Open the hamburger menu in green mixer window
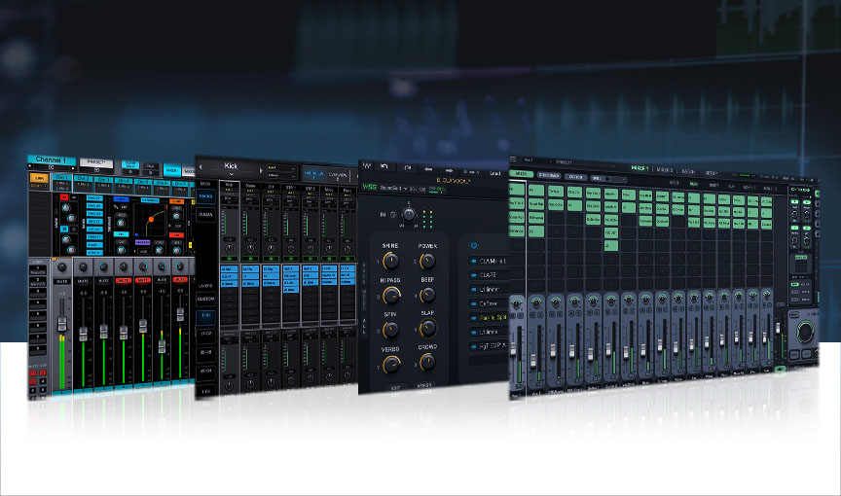The image size is (841, 496). coord(513,159)
